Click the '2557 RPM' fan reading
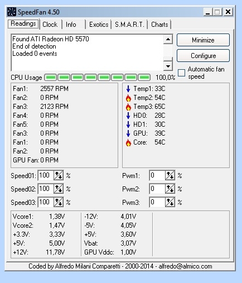 tap(54, 89)
